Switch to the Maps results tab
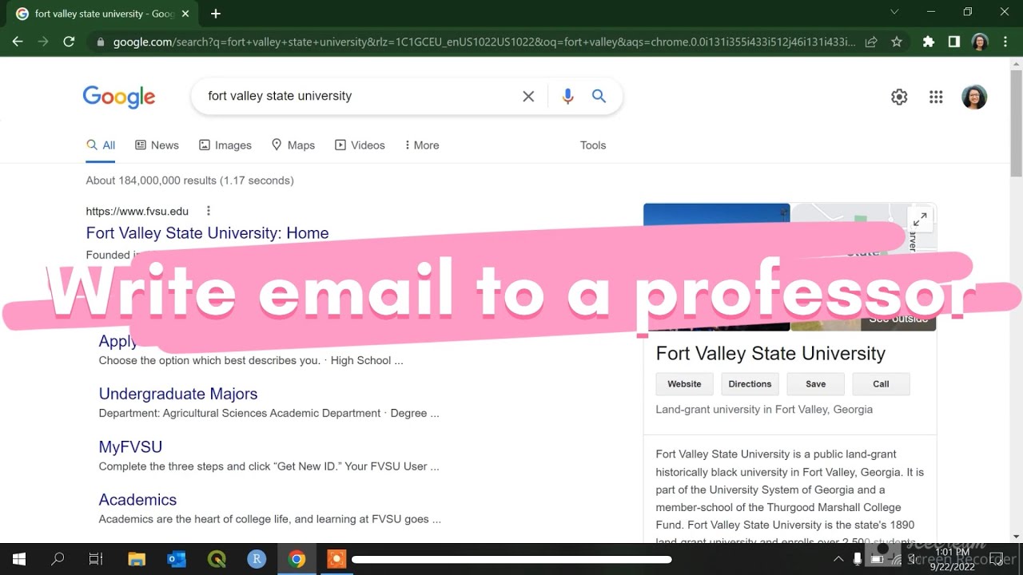This screenshot has height=575, width=1023. tap(293, 145)
